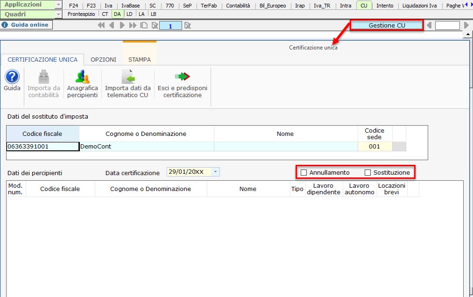The width and height of the screenshot is (473, 297).
Task: Go to last record arrow
Action: click(x=133, y=26)
